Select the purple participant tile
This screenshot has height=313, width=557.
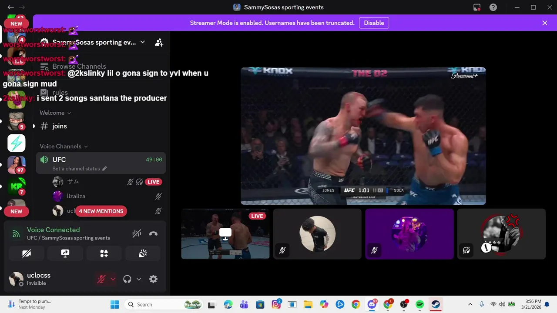pyautogui.click(x=409, y=234)
